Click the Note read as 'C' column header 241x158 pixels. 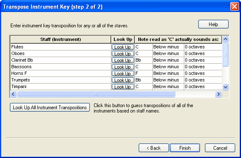pyautogui.click(x=178, y=39)
